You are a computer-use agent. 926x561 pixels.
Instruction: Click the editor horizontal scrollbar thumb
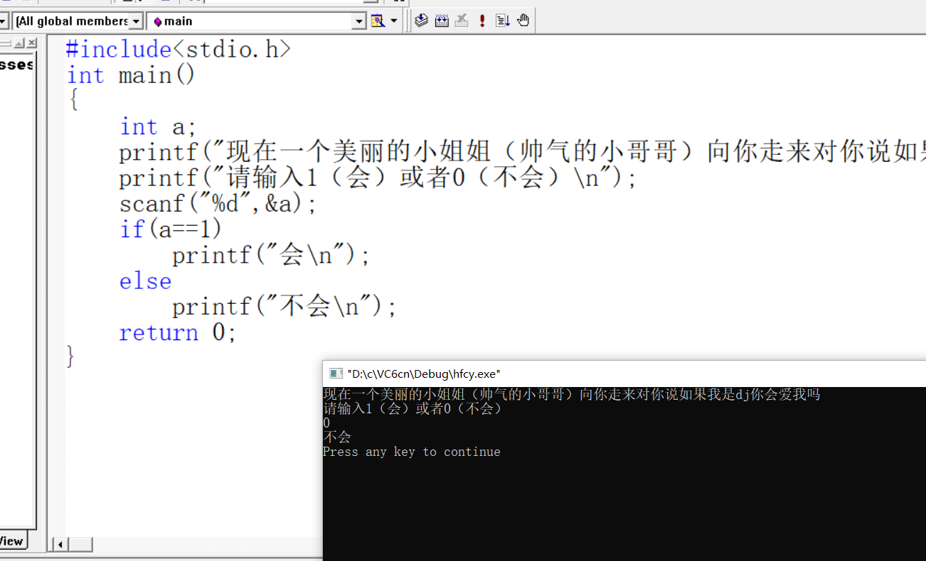80,545
